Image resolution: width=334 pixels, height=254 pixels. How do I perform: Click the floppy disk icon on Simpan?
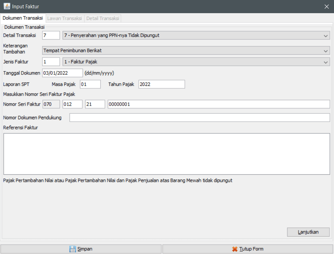point(73,249)
